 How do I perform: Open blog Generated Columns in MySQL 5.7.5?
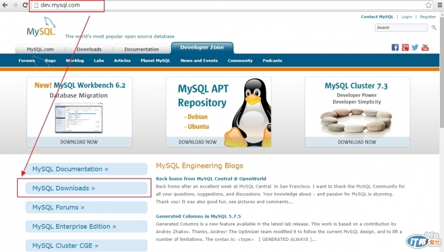[x=198, y=216]
